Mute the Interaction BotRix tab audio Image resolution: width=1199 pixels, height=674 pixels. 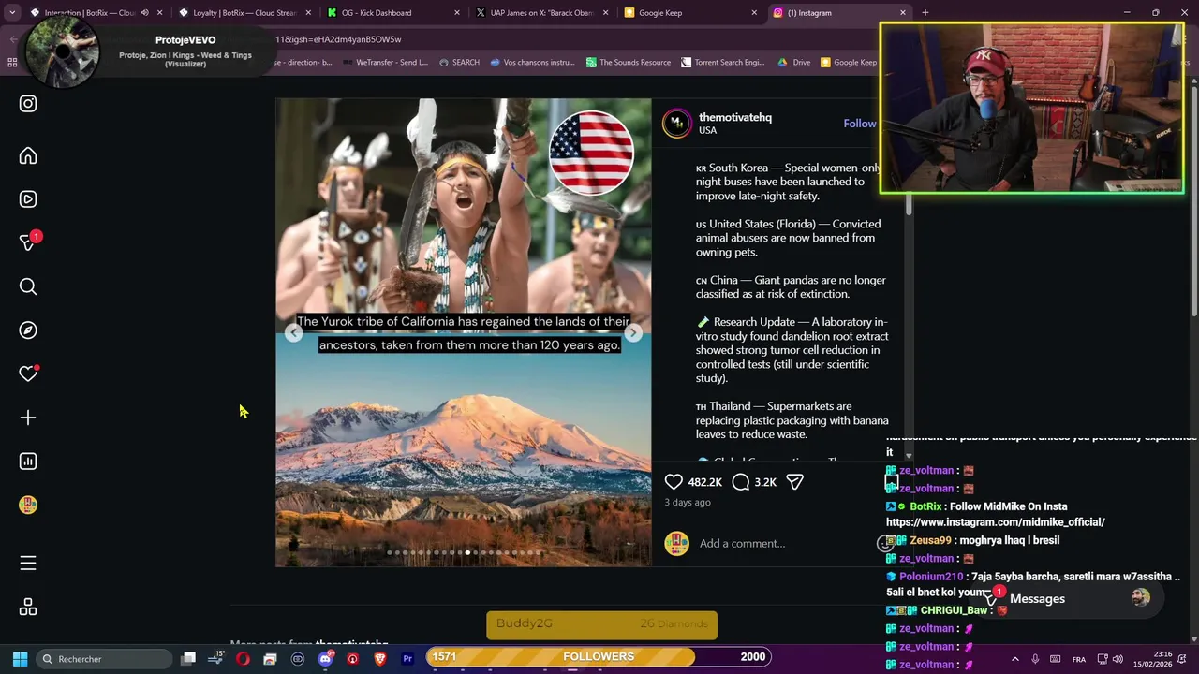pos(144,13)
